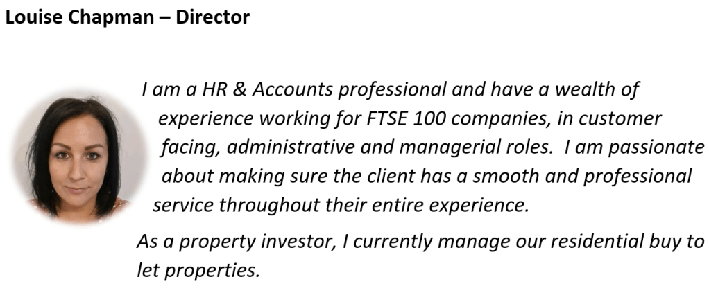Select the word "Director" in the heading
Screen dimensions: 709x295
(212, 17)
